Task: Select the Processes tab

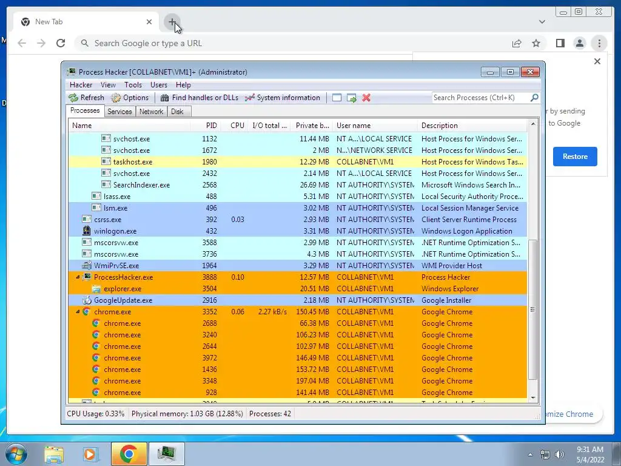Action: pos(85,110)
